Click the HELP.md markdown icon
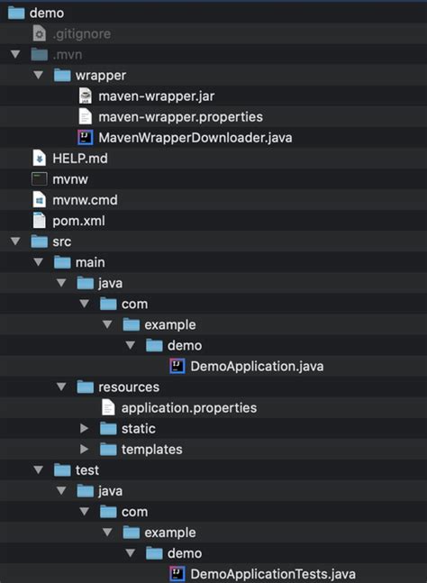427x583 pixels. coord(40,159)
